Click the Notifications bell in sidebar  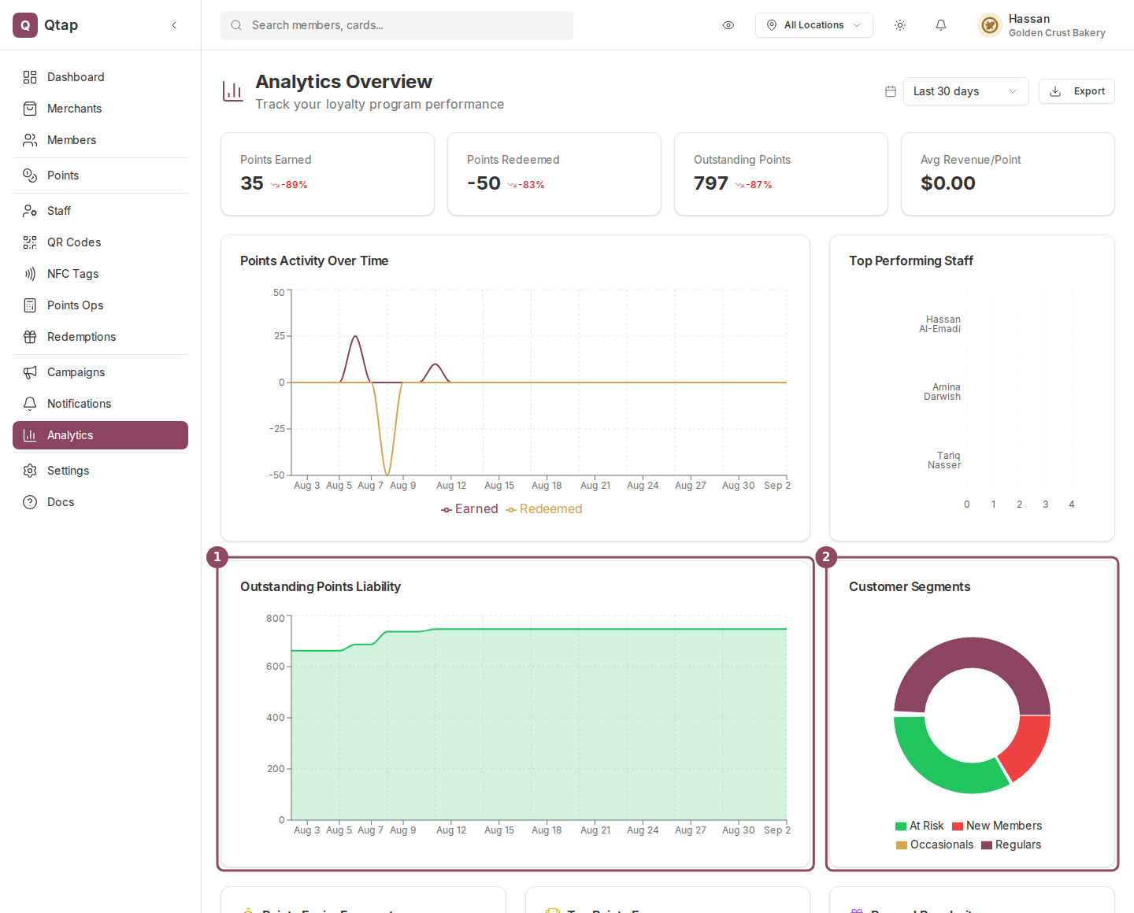point(30,404)
